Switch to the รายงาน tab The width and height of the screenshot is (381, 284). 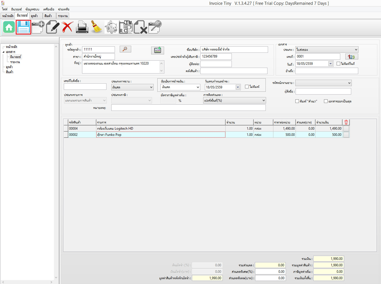[63, 16]
